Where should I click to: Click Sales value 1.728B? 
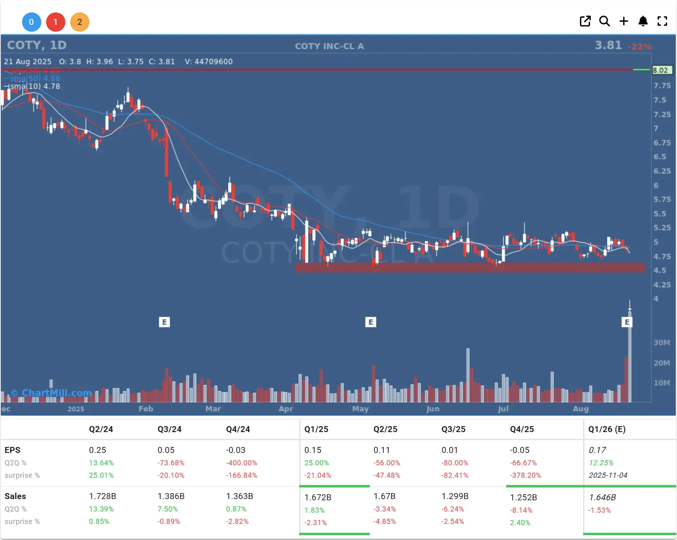click(x=103, y=496)
